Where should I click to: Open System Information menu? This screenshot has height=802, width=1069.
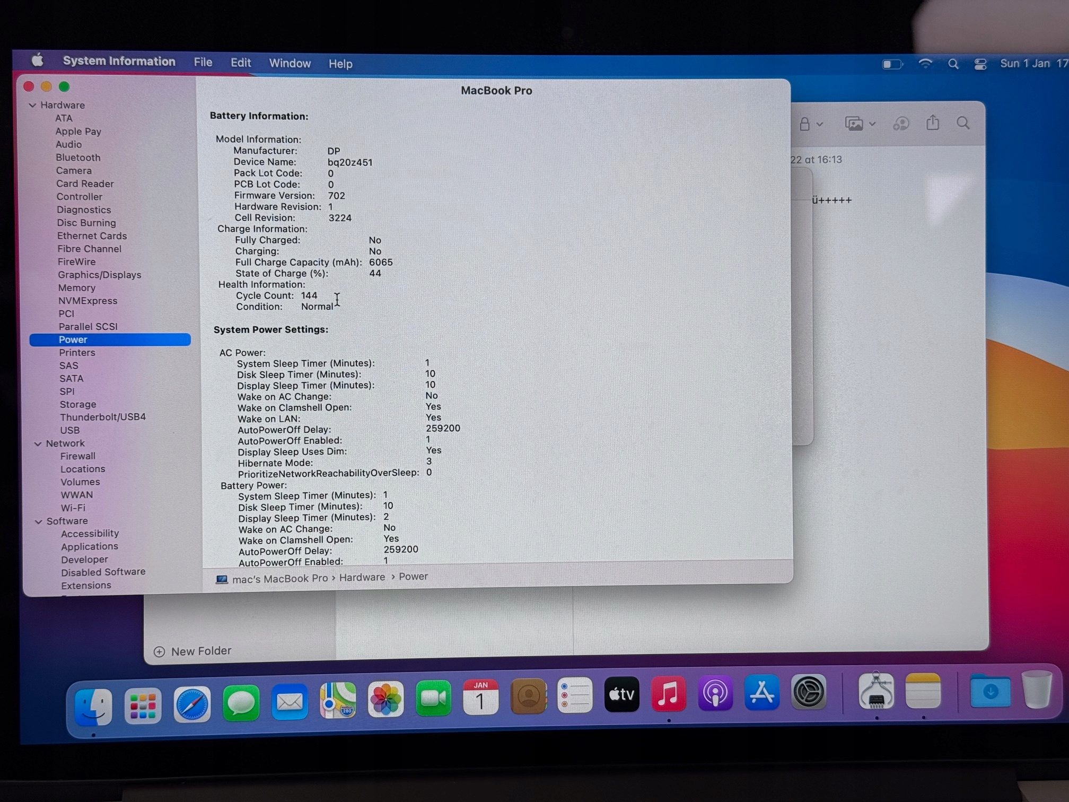(x=119, y=61)
